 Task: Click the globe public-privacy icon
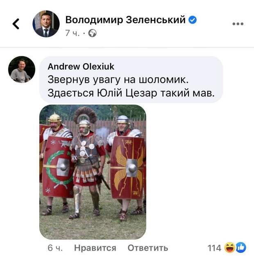(93, 33)
